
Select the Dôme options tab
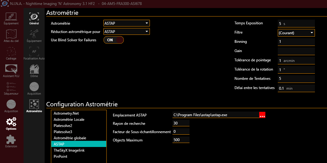point(34,71)
